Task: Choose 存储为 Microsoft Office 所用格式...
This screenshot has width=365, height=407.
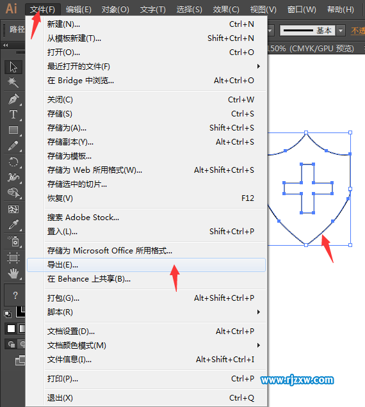Action: click(x=147, y=251)
